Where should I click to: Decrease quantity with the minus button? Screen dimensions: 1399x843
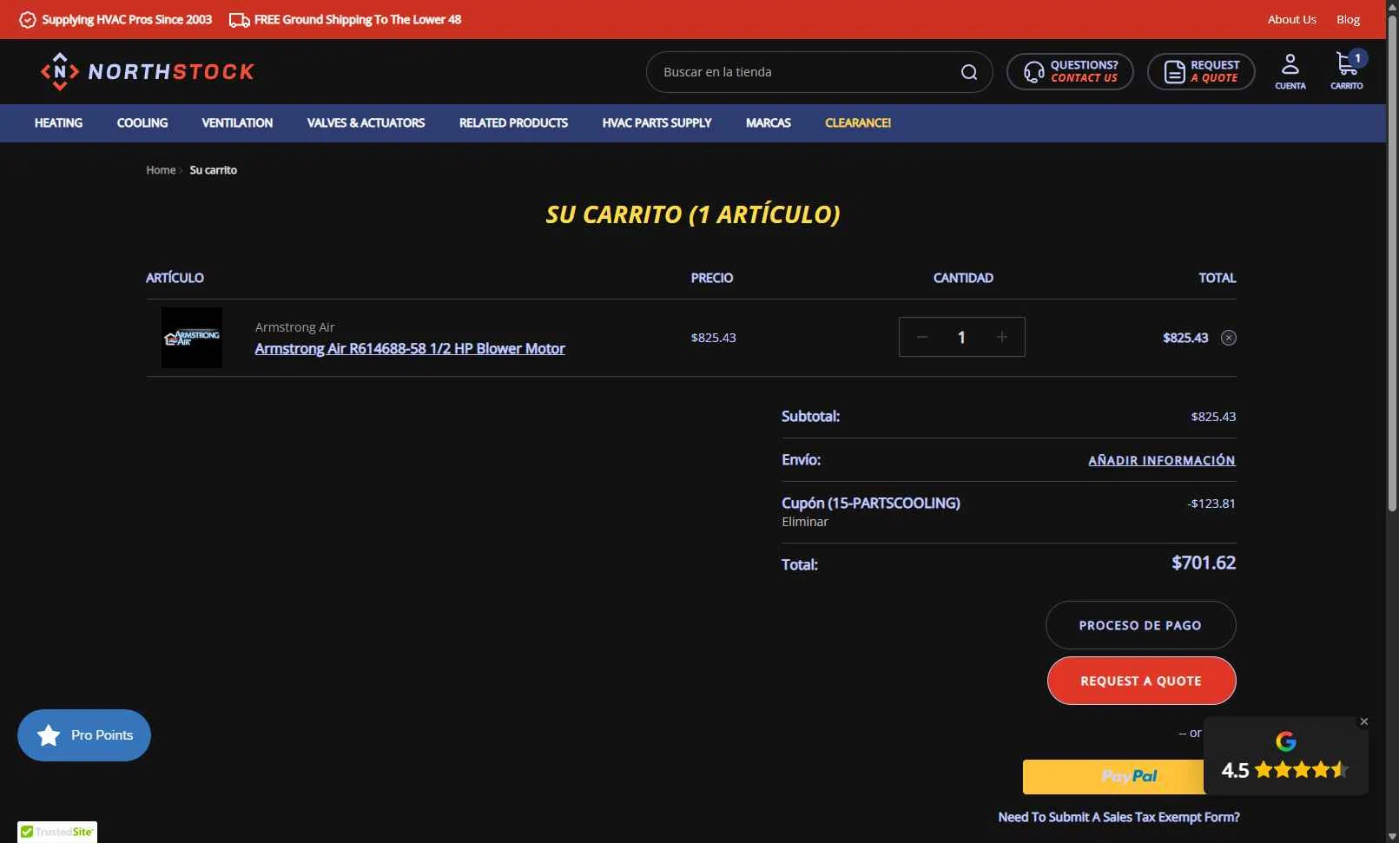pyautogui.click(x=922, y=337)
